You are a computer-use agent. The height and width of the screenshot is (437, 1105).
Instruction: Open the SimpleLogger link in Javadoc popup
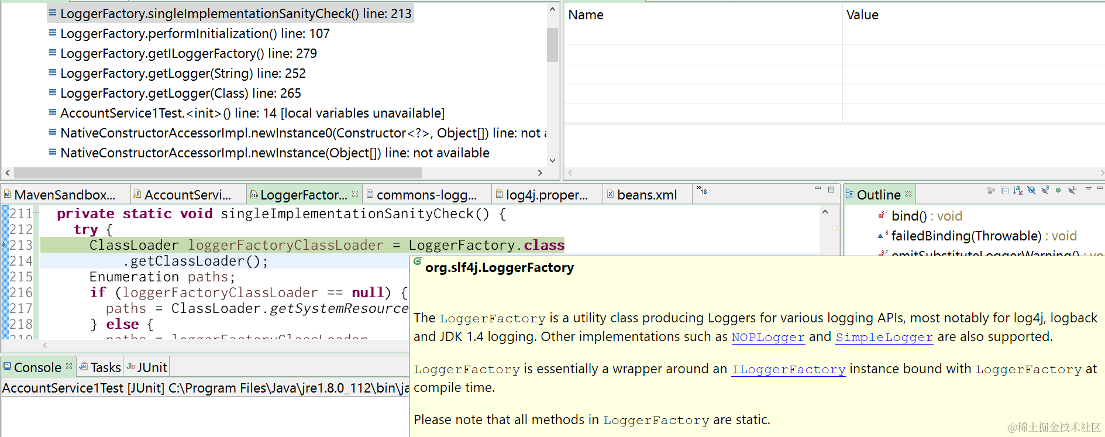coord(884,337)
